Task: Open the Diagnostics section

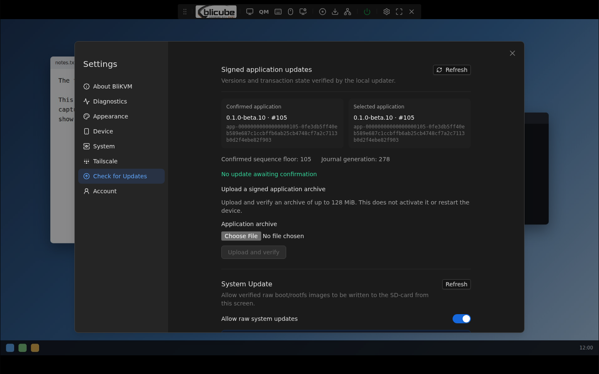Action: click(x=121, y=101)
